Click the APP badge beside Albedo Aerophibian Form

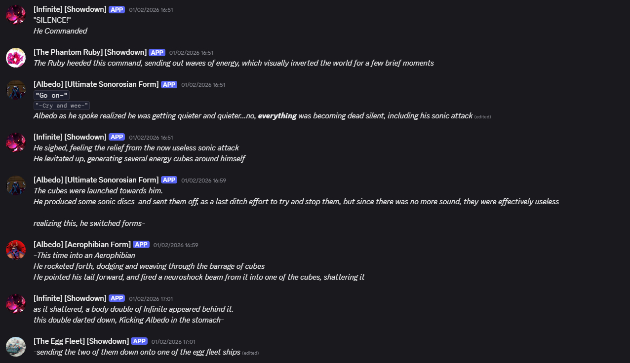pos(141,245)
